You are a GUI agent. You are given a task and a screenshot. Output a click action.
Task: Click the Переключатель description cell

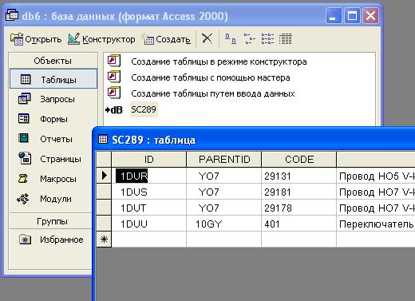coord(376,224)
